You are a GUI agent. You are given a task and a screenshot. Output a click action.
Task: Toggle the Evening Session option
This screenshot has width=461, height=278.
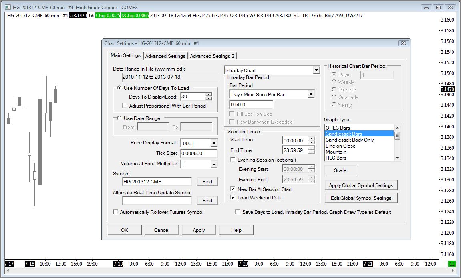(234, 160)
